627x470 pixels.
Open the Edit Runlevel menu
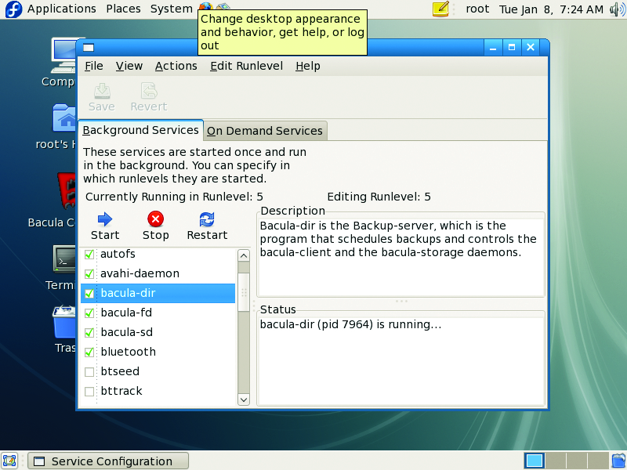pos(246,66)
